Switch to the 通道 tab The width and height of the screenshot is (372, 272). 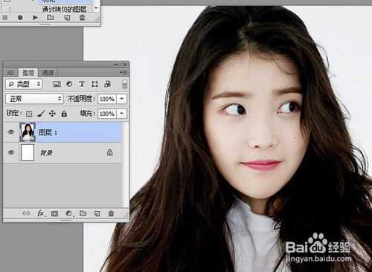[48, 73]
